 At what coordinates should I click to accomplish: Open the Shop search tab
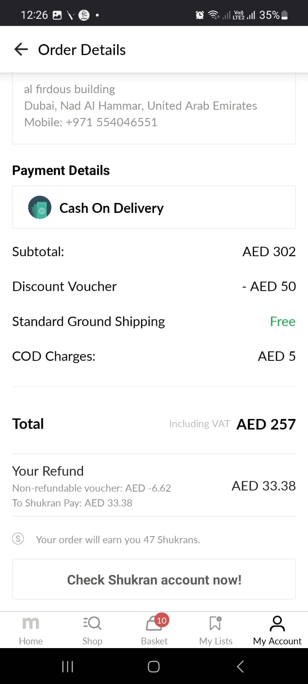[x=92, y=630]
